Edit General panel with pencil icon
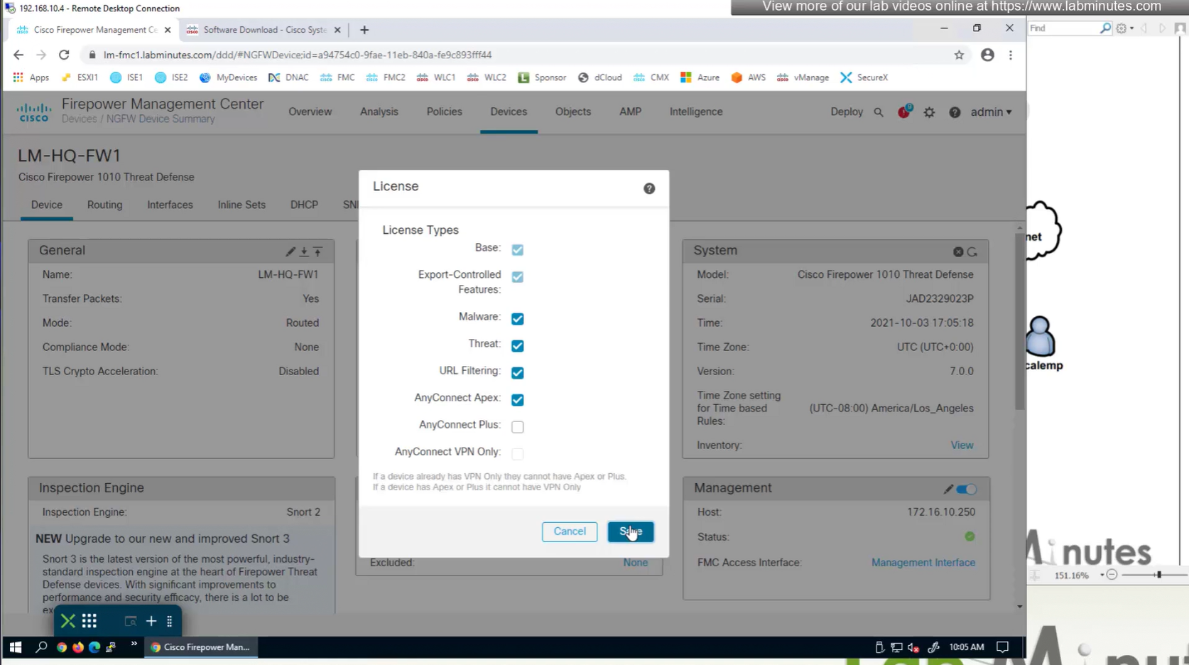 pos(290,252)
